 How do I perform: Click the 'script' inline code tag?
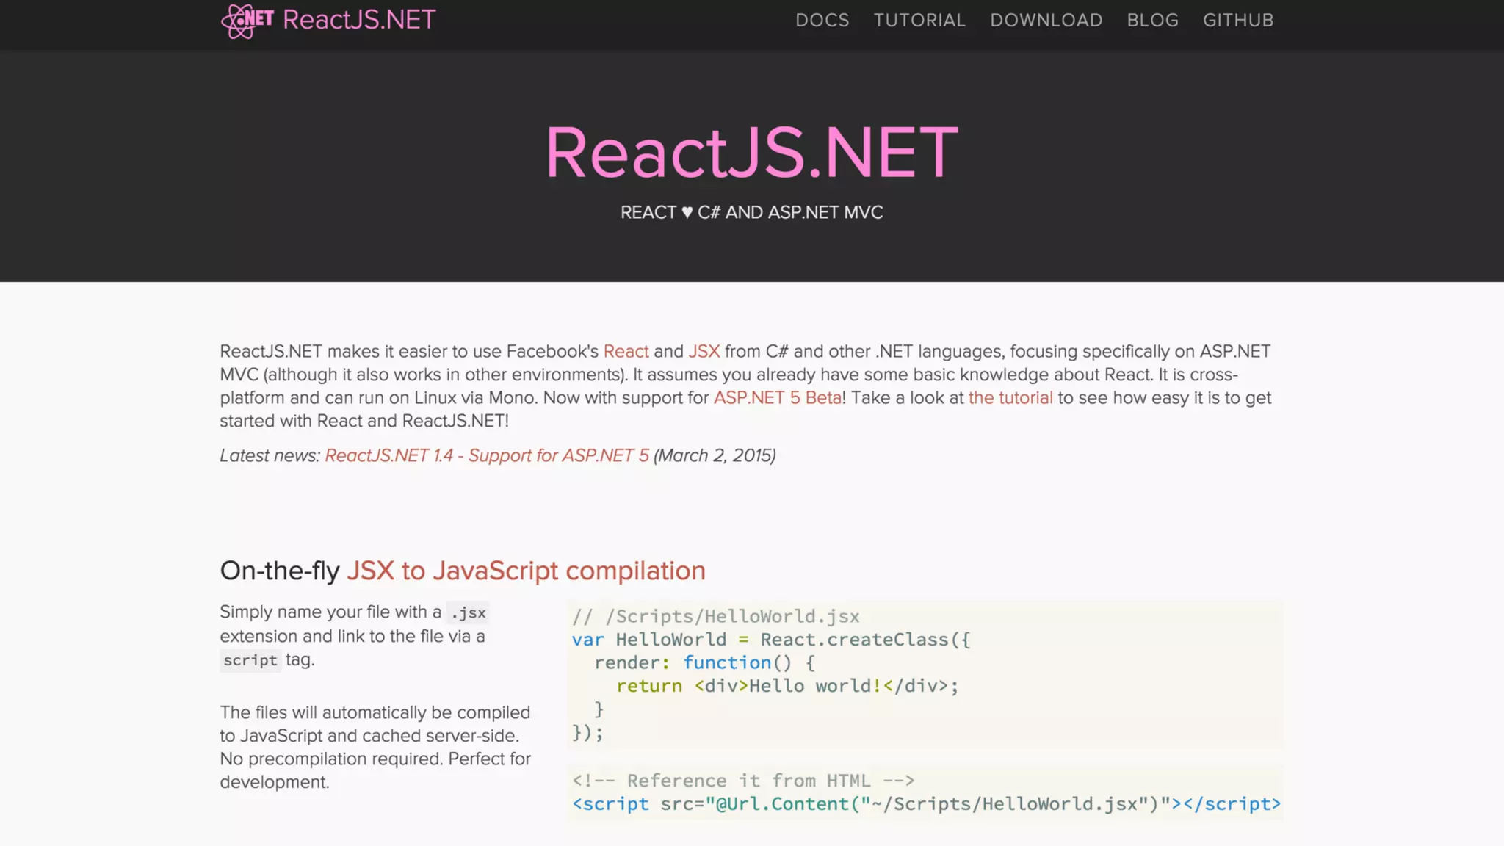pyautogui.click(x=250, y=660)
